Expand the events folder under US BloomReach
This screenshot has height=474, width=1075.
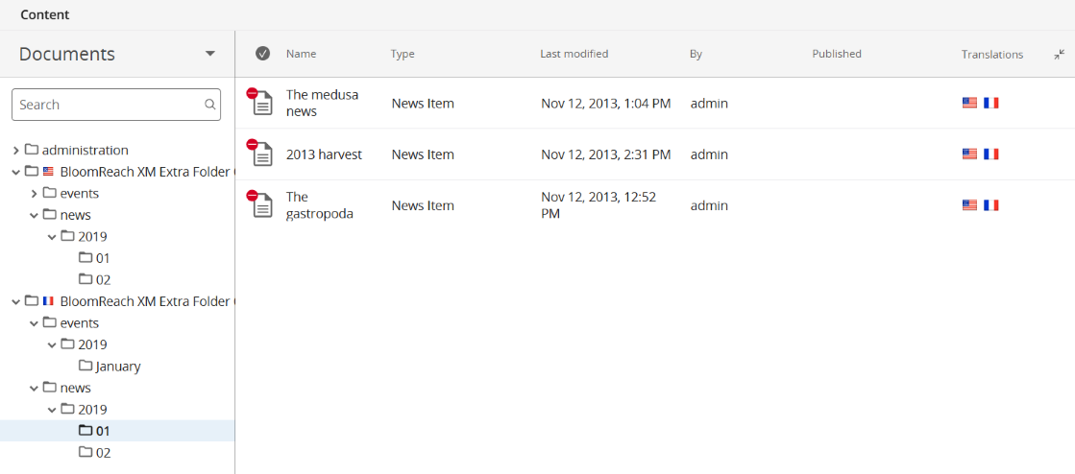point(34,194)
